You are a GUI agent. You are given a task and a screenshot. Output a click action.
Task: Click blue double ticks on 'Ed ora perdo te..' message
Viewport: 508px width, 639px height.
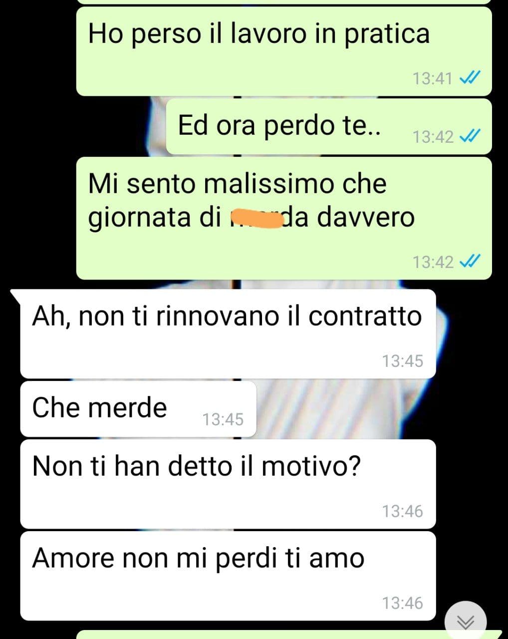pyautogui.click(x=469, y=136)
